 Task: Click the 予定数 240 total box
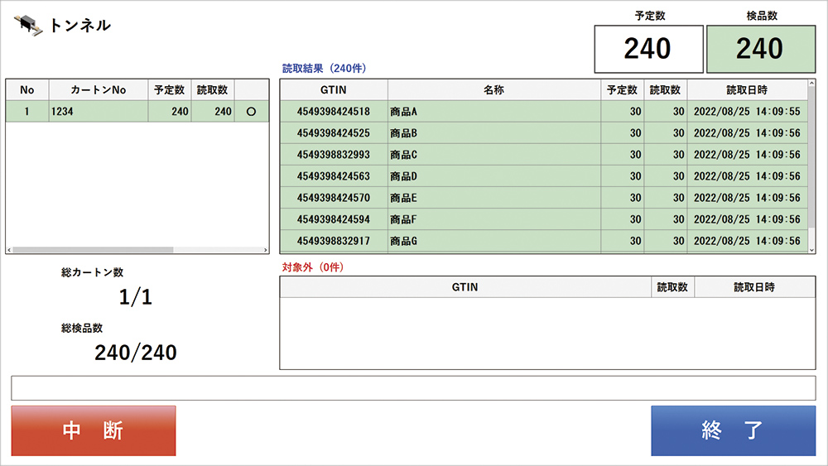click(648, 49)
